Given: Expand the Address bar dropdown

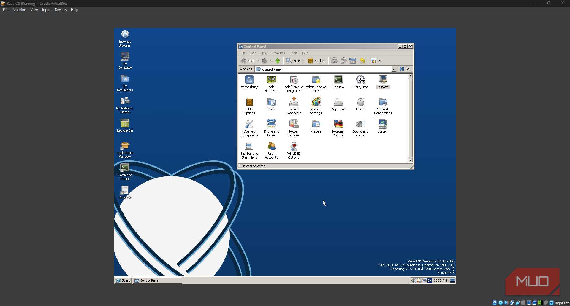Looking at the screenshot, I should [394, 69].
